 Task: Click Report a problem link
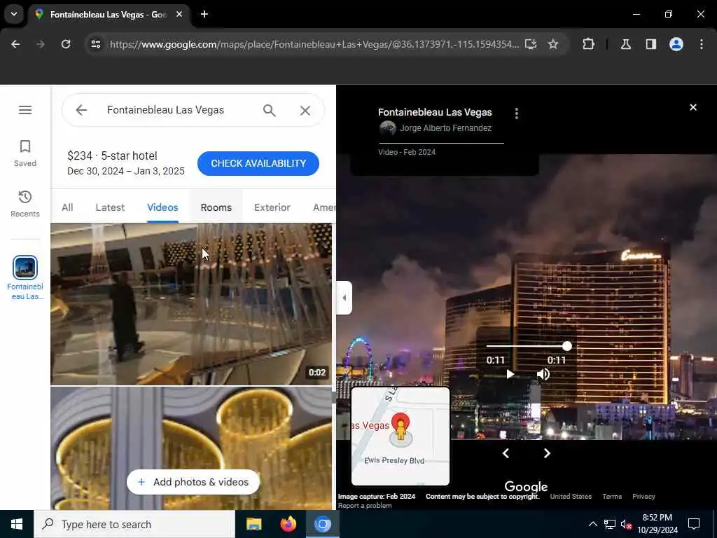[365, 506]
